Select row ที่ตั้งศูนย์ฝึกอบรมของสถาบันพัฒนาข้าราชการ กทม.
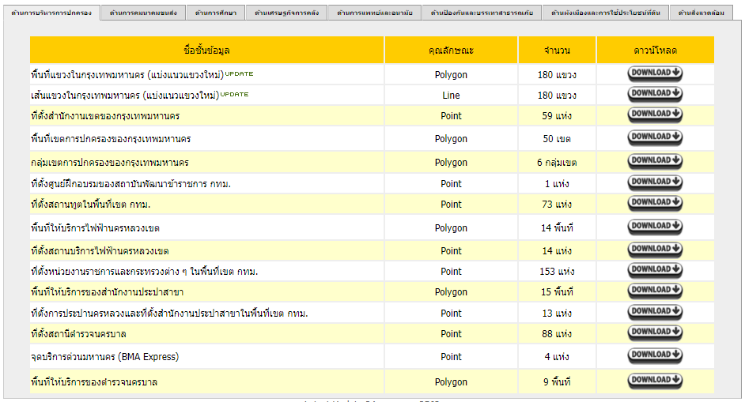745x402 pixels. 130,184
